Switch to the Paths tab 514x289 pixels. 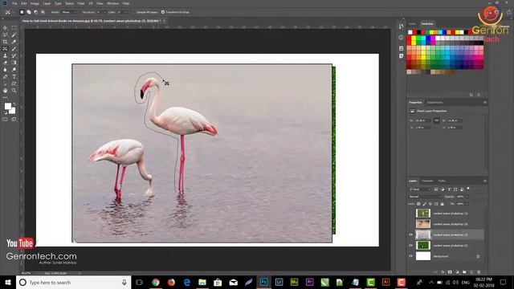coord(442,181)
